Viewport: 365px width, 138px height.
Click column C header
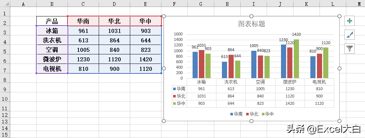[83, 3]
